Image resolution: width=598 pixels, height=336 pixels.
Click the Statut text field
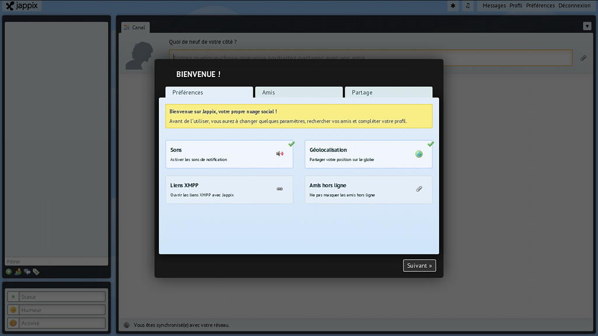tap(62, 297)
